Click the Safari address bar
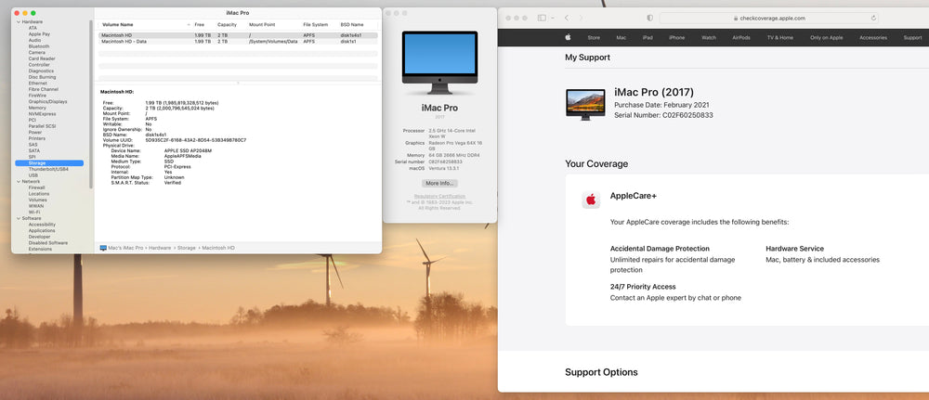Image resolution: width=929 pixels, height=400 pixels. (768, 19)
